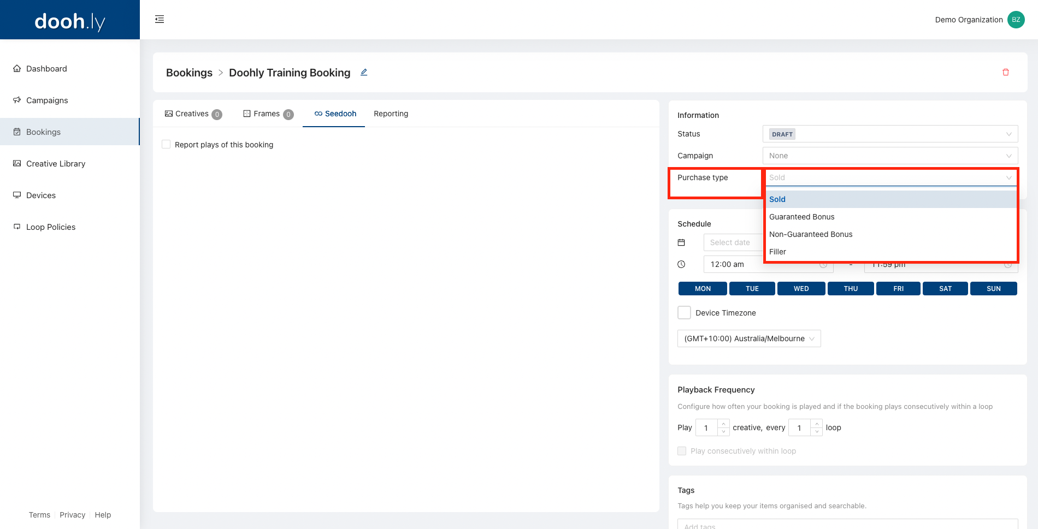Open Dashboard in the sidebar
Viewport: 1038px width, 529px height.
click(x=70, y=69)
